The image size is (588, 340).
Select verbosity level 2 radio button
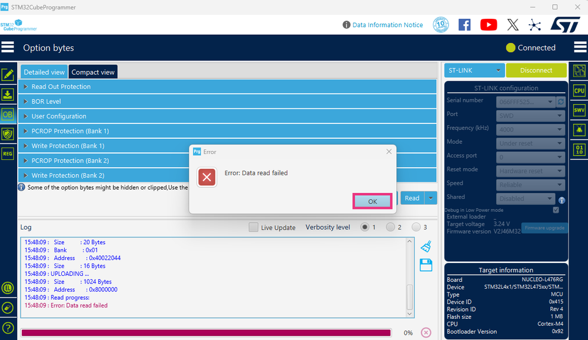[x=390, y=227]
